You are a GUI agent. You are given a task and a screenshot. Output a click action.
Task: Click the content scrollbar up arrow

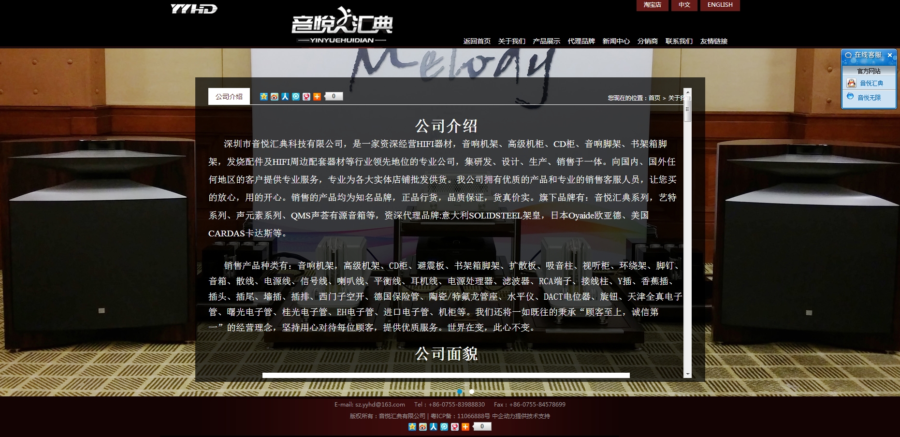point(688,91)
